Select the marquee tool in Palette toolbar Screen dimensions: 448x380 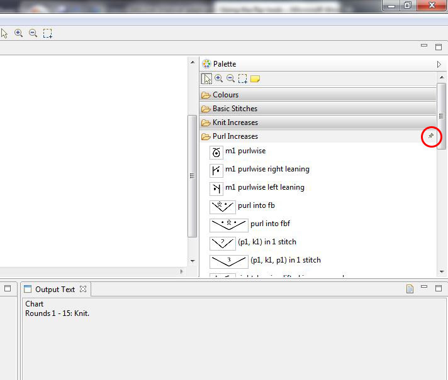pyautogui.click(x=242, y=79)
